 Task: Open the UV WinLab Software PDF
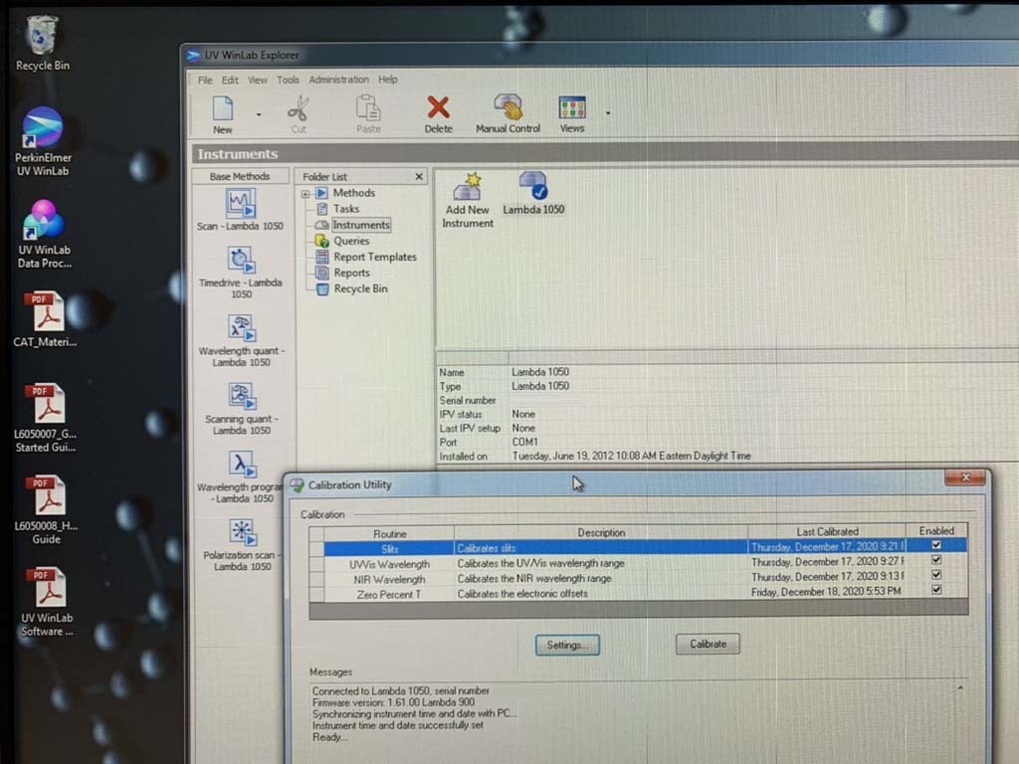coord(47,602)
